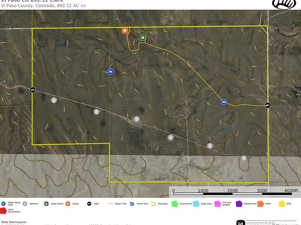Select the Shed / Shack legend icon
The image size is (301, 225).
(46, 204)
